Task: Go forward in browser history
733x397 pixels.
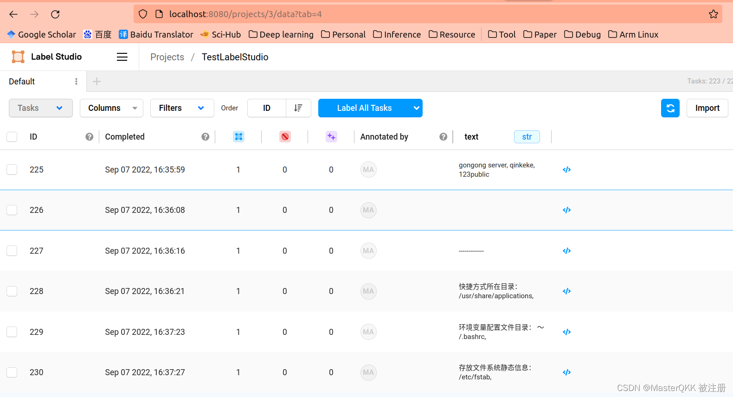Action: tap(34, 14)
